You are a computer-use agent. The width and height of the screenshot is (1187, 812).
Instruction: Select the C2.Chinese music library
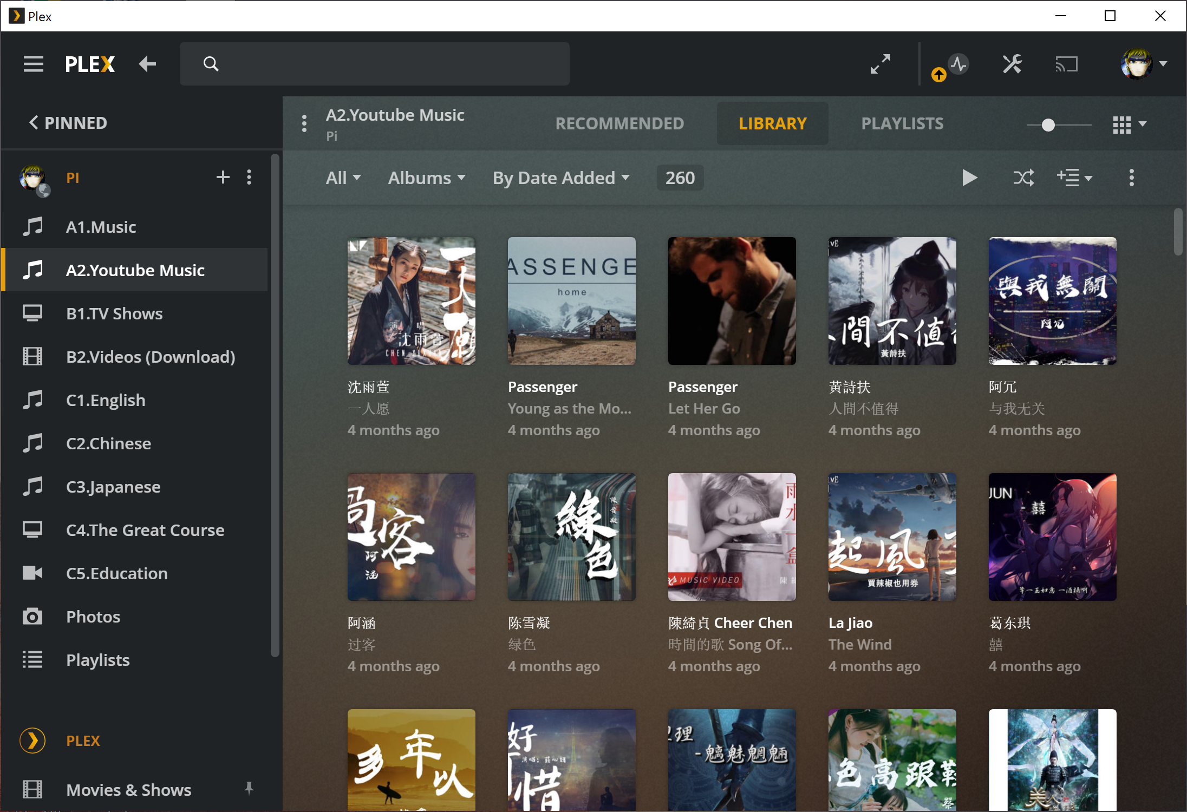pyautogui.click(x=108, y=443)
